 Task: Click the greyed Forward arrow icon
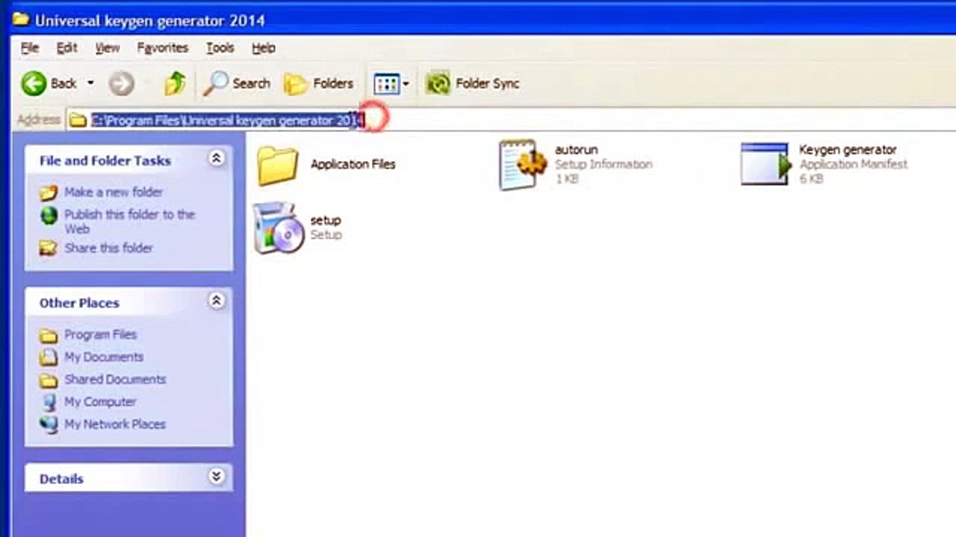121,84
